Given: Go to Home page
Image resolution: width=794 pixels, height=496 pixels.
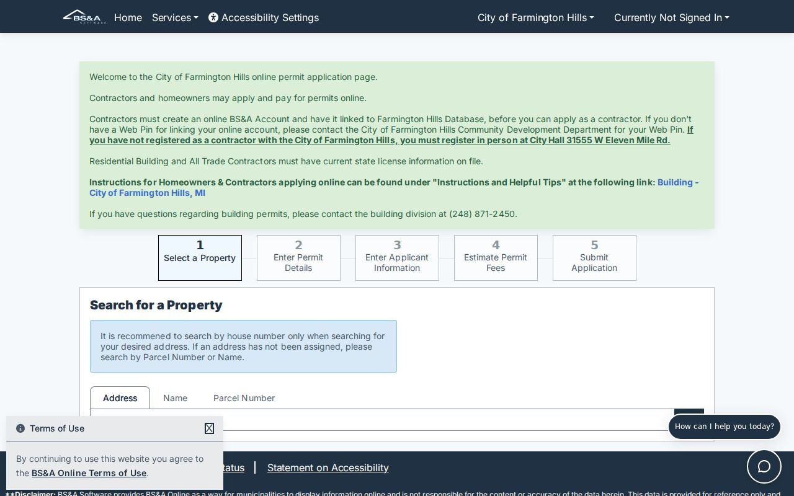Looking at the screenshot, I should pyautogui.click(x=128, y=17).
